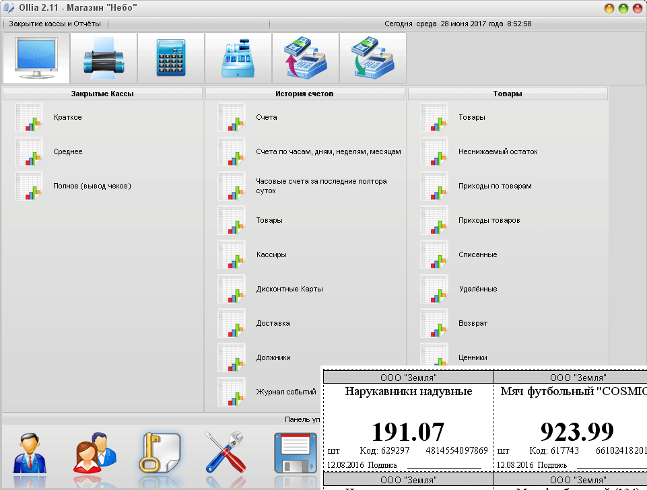Open Товары report under История счетов
This screenshot has height=490, width=647.
(269, 220)
